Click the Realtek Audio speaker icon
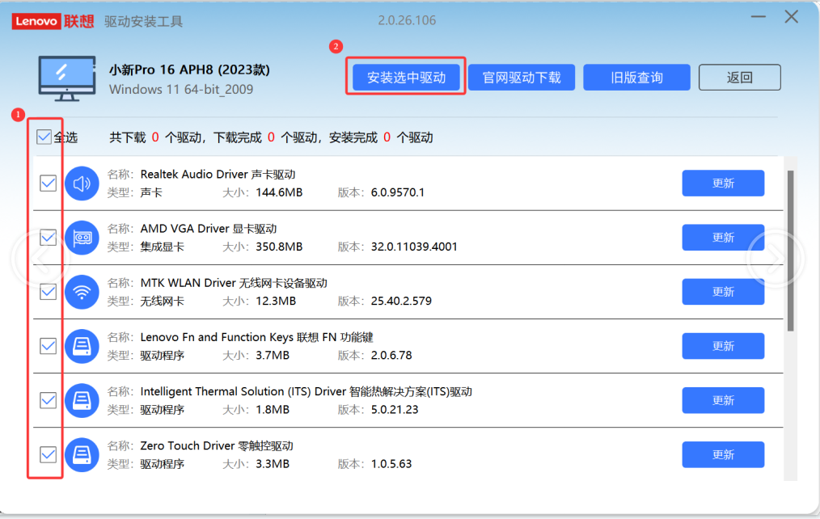This screenshot has height=519, width=820. (82, 184)
